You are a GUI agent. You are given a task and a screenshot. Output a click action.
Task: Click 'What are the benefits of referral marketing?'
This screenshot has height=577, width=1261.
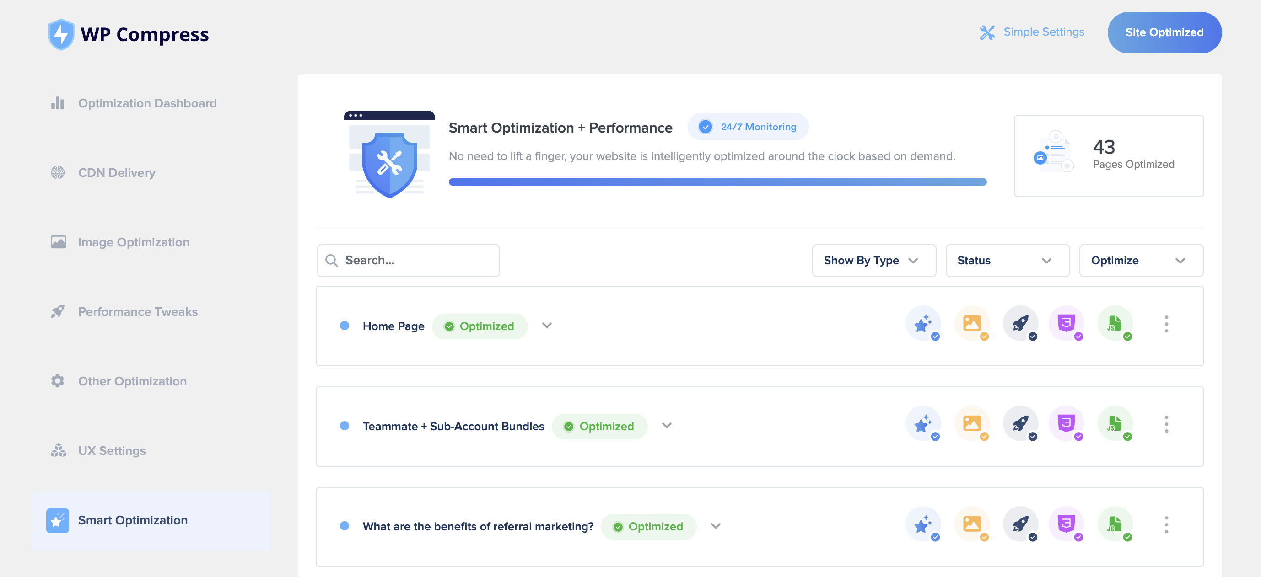(x=478, y=527)
